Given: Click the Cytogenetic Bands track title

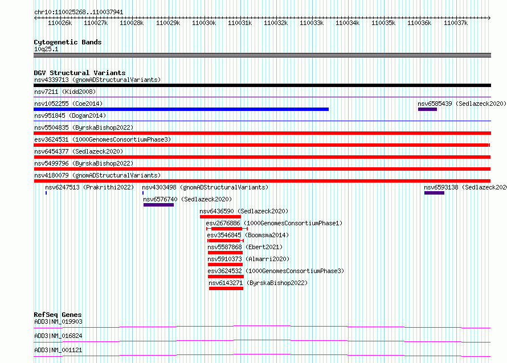Looking at the screenshot, I should coord(68,42).
